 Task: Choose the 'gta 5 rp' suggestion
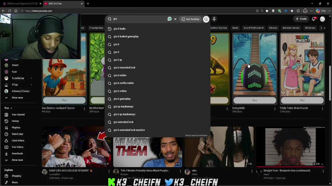(x=157, y=60)
